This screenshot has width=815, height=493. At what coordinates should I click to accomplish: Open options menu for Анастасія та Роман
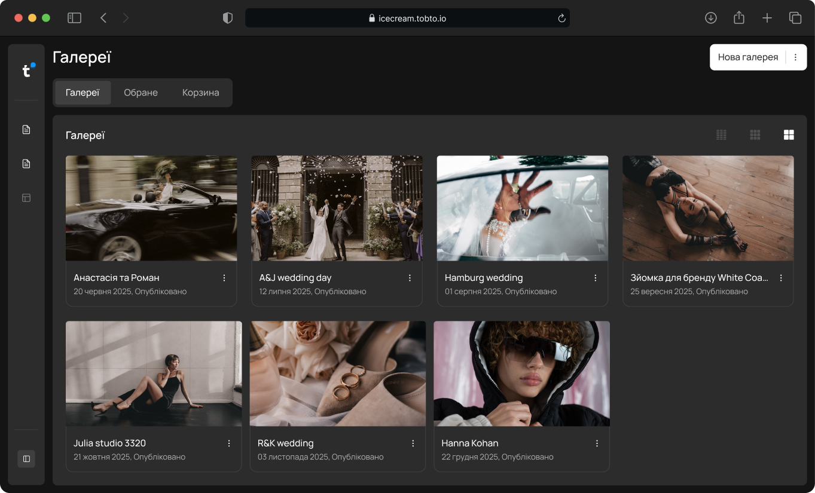pyautogui.click(x=224, y=278)
